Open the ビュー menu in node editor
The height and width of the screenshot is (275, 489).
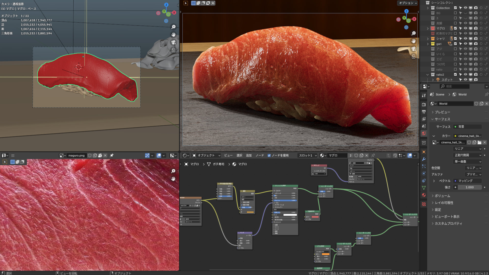[228, 155]
